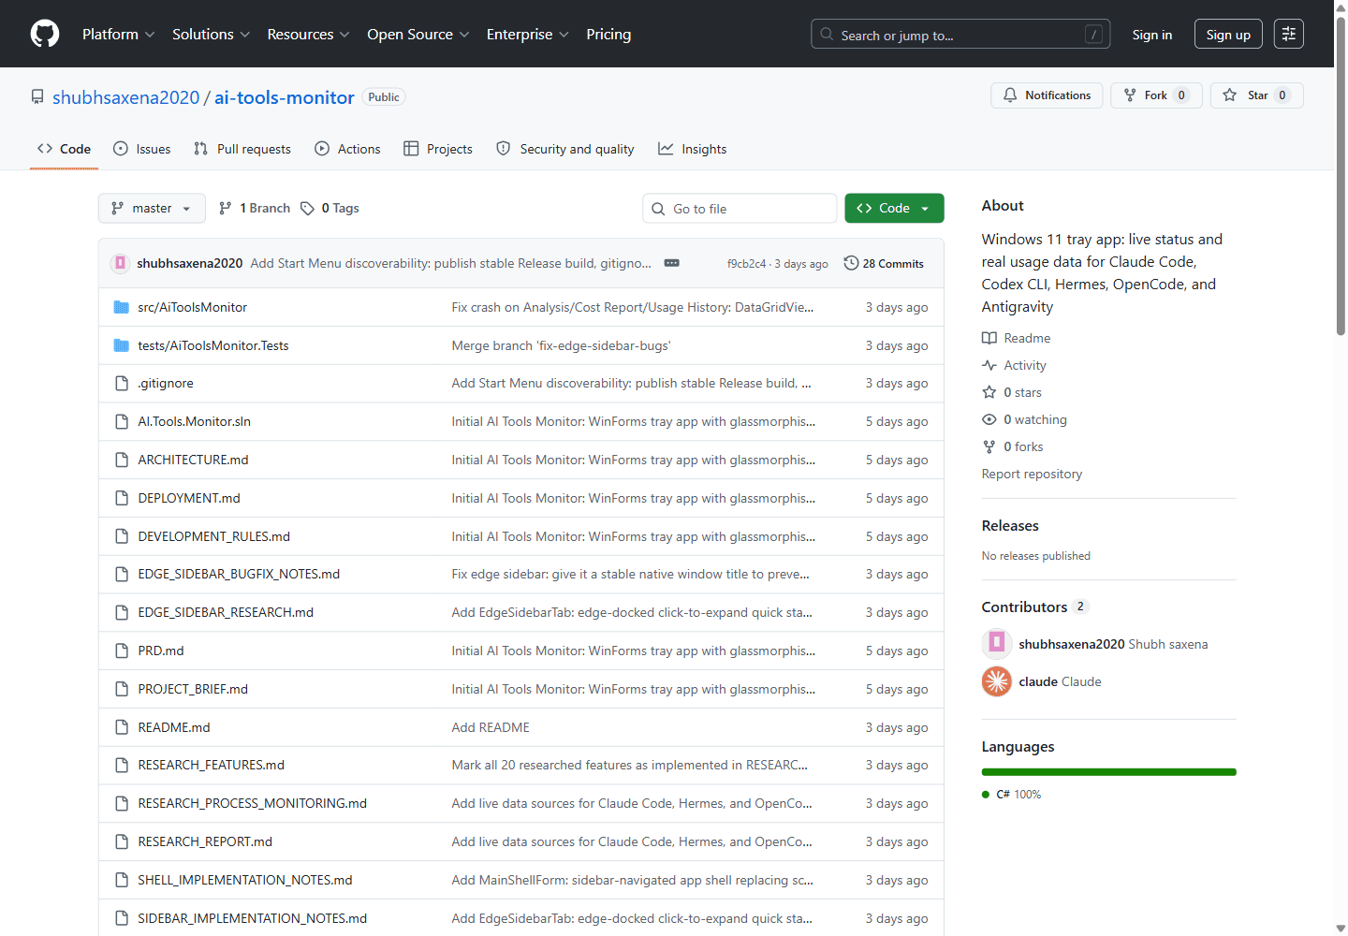Fork the repository
Viewport: 1348px width, 936px height.
pos(1156,95)
